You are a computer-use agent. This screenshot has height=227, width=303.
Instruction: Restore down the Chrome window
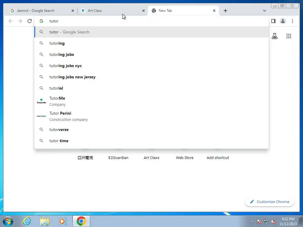tap(282, 6)
